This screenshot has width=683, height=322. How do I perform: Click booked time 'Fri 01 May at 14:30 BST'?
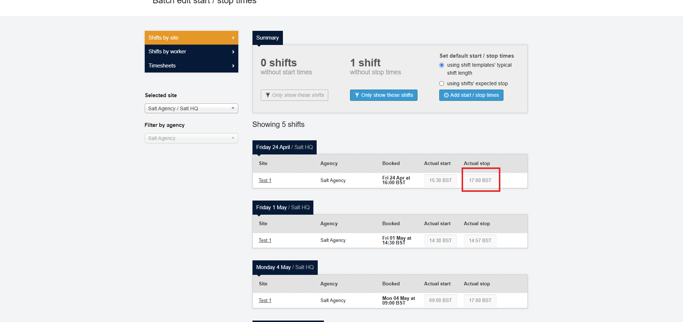[397, 240]
